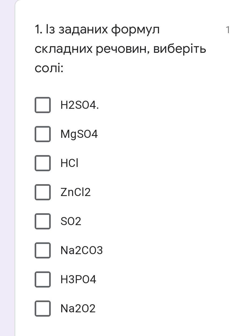Enable the HCl checkbox
Image resolution: width=232 pixels, height=336 pixels.
42,163
